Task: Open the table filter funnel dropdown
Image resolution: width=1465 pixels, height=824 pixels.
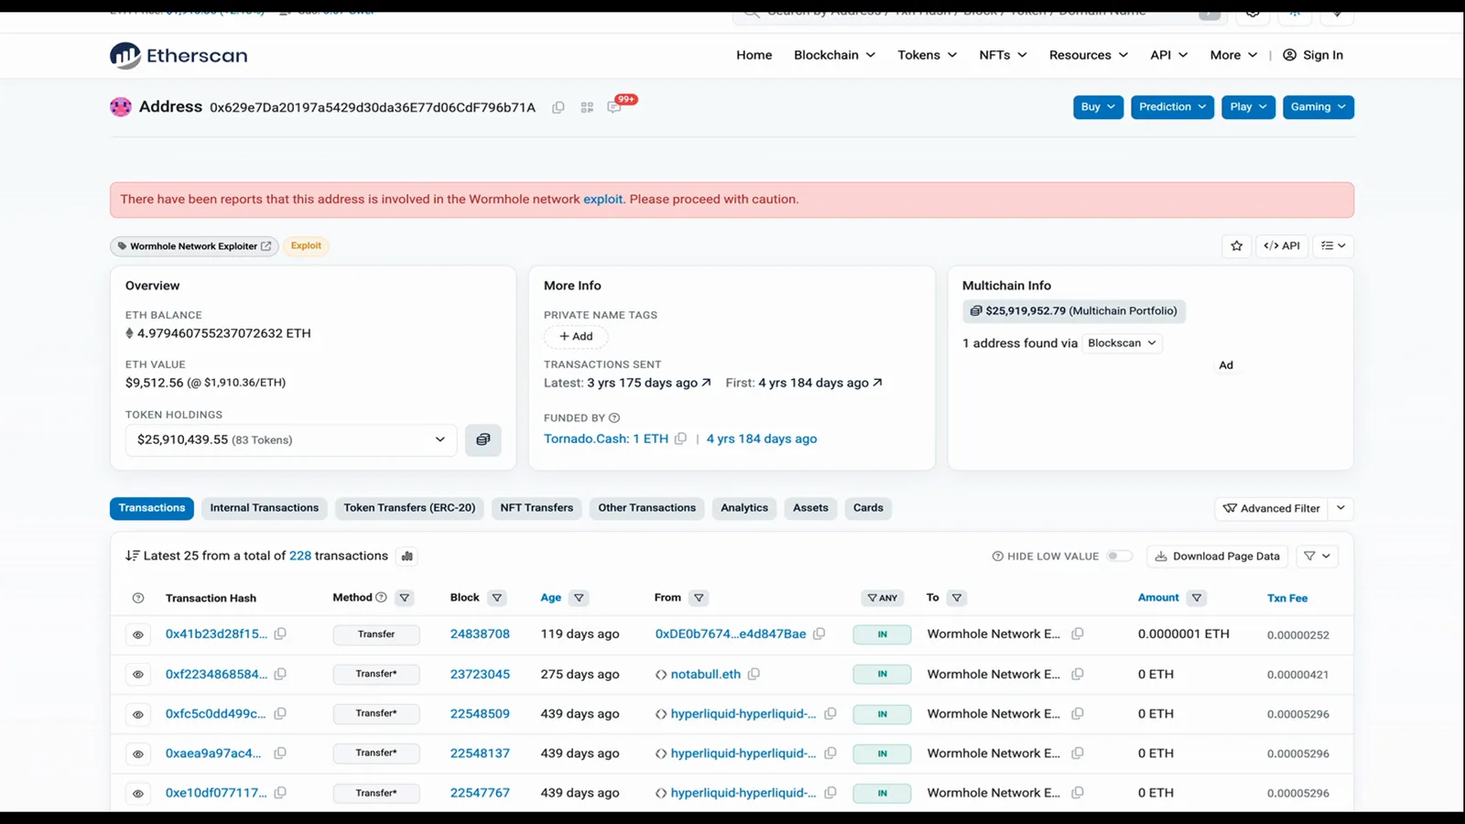Action: pos(1318,556)
